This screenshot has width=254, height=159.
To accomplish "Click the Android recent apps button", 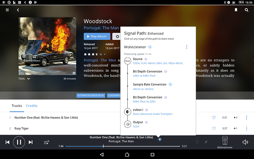I will (x=152, y=155).
